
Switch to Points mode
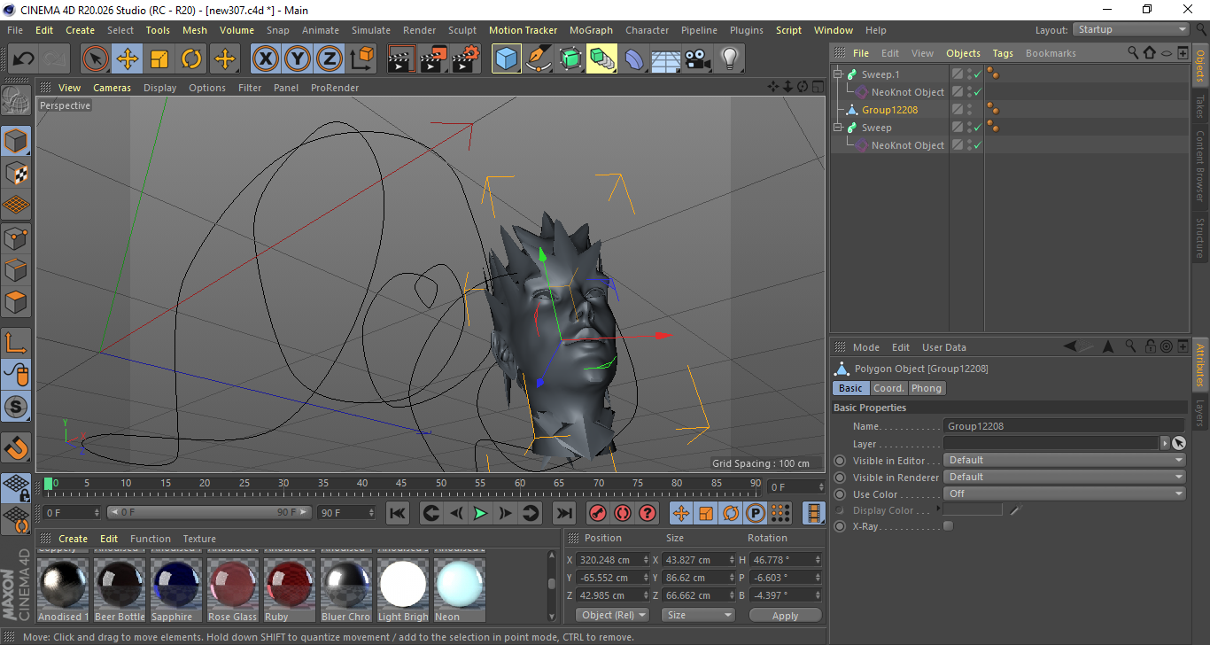pyautogui.click(x=16, y=237)
